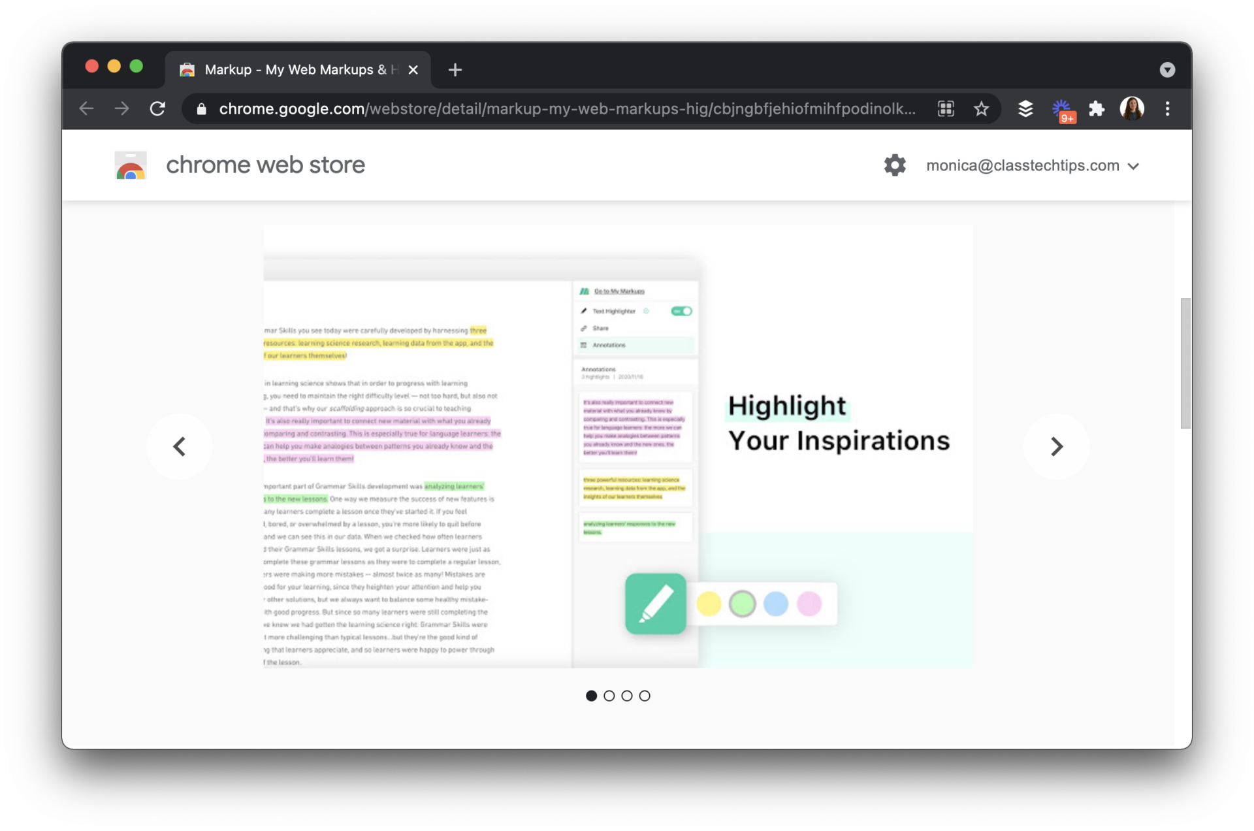Open the reading list stacked-layers icon
The image size is (1254, 831).
pos(1025,108)
